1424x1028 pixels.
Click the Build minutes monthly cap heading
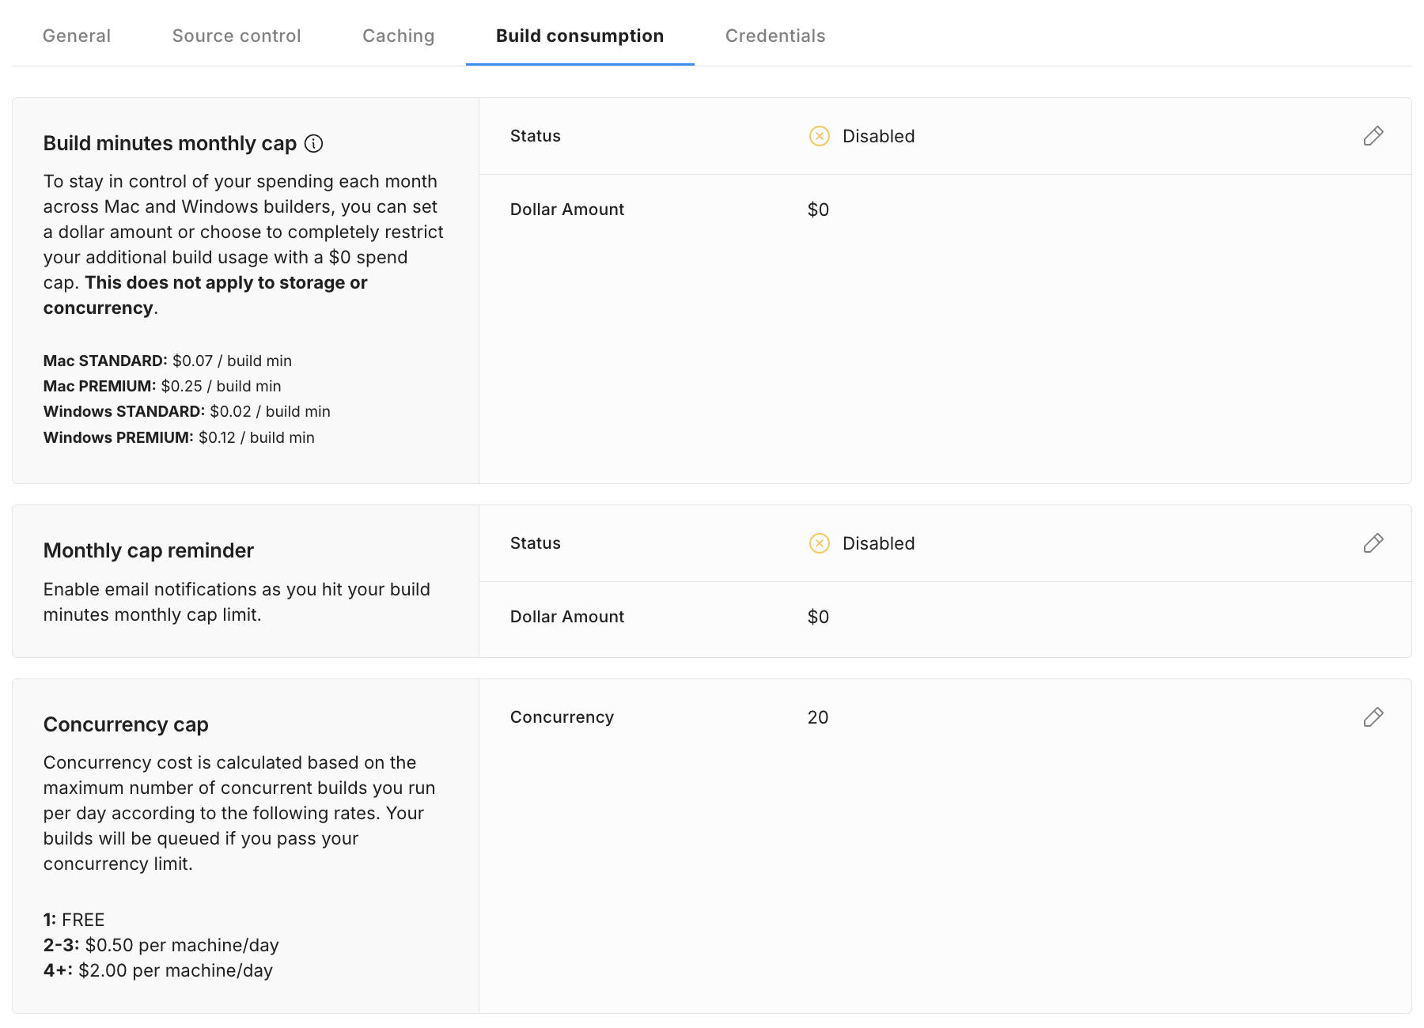[x=169, y=143]
